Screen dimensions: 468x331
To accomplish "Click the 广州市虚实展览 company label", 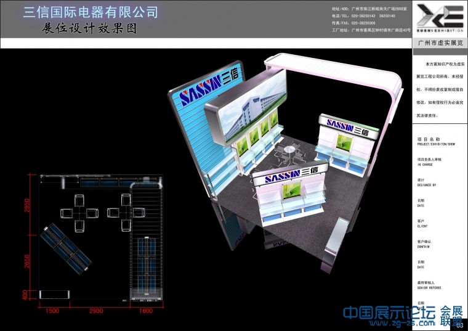I will [x=440, y=43].
